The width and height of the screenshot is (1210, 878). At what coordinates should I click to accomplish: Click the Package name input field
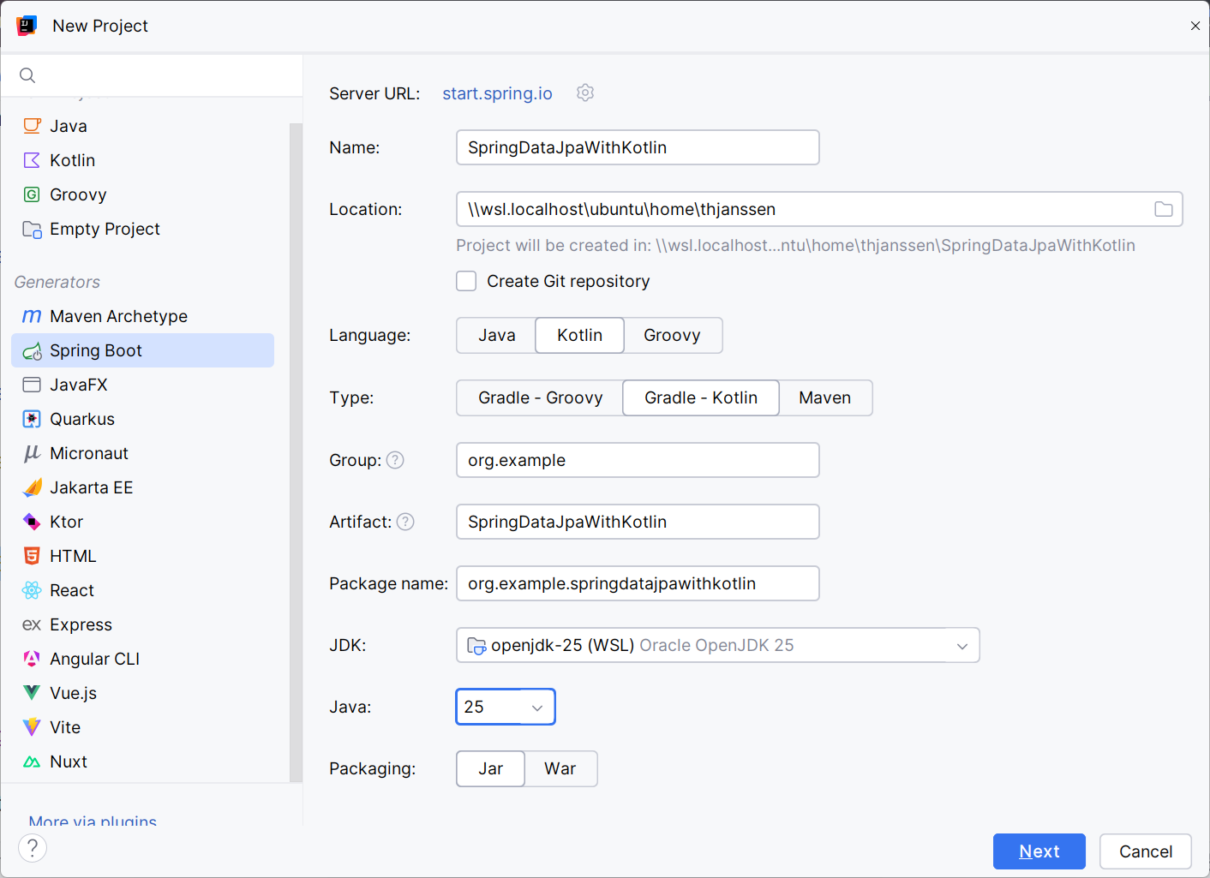tap(637, 583)
